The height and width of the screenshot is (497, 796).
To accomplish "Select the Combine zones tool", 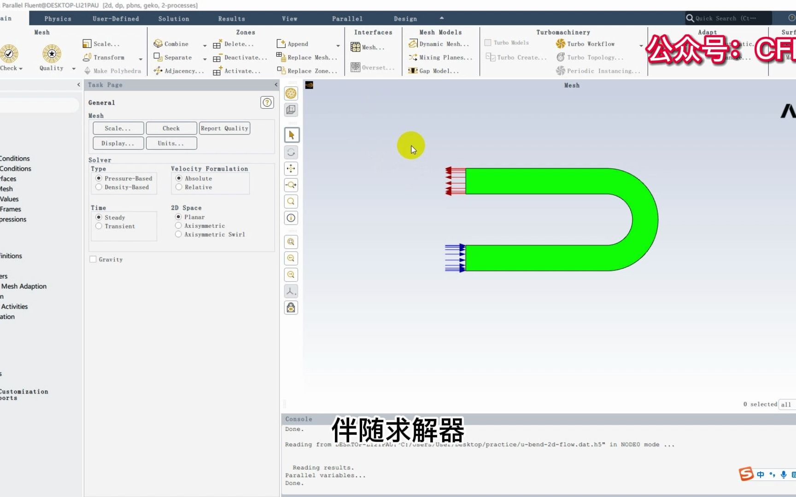I will 171,43.
